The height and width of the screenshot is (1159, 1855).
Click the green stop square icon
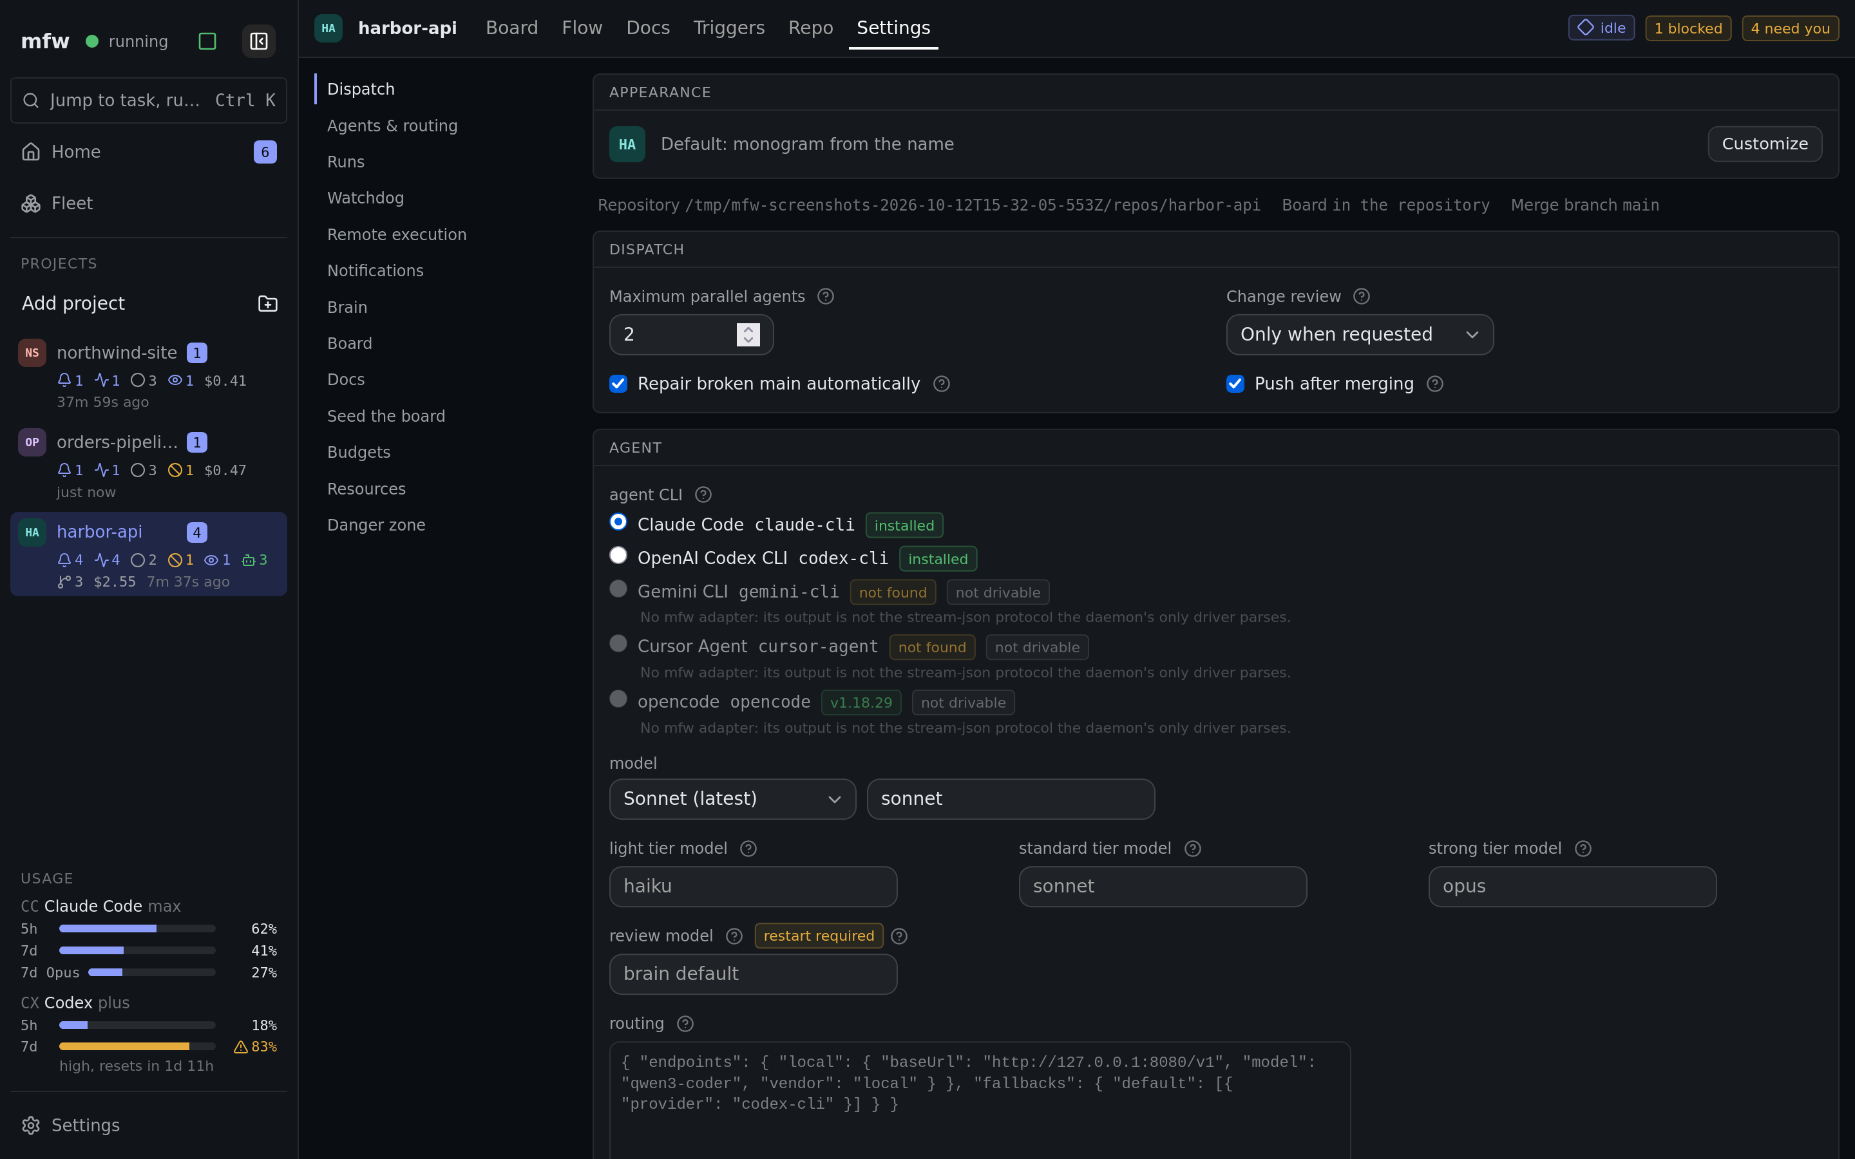pos(207,41)
